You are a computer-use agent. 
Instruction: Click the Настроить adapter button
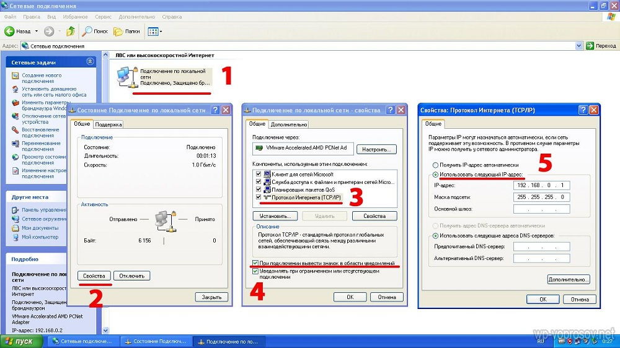tap(375, 149)
